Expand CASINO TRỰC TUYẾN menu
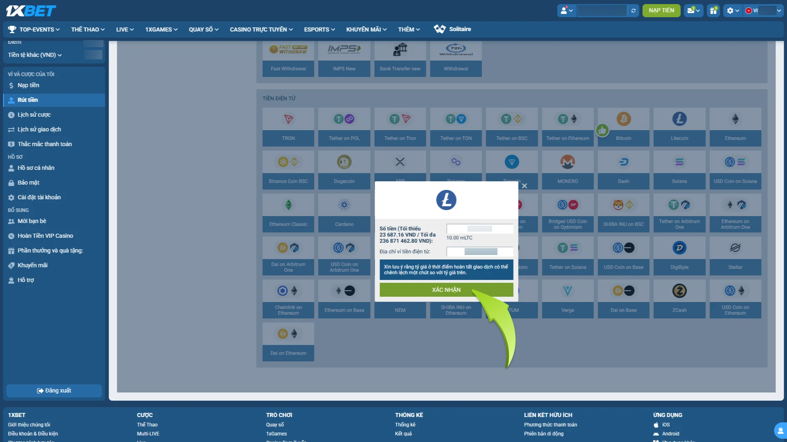The image size is (787, 442). coord(261,29)
